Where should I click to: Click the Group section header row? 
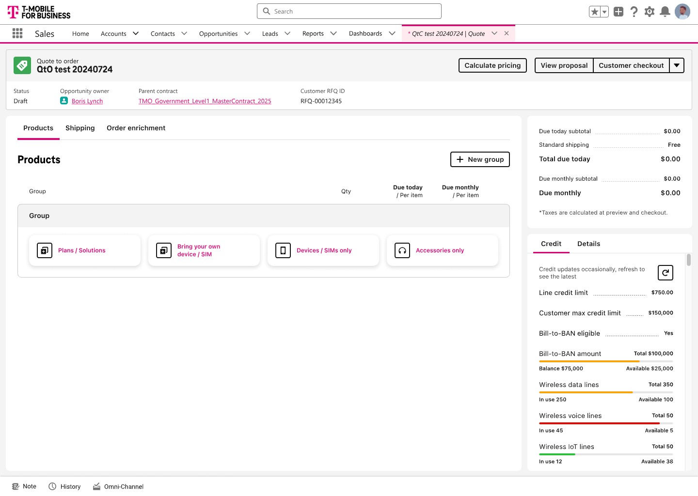click(x=264, y=216)
